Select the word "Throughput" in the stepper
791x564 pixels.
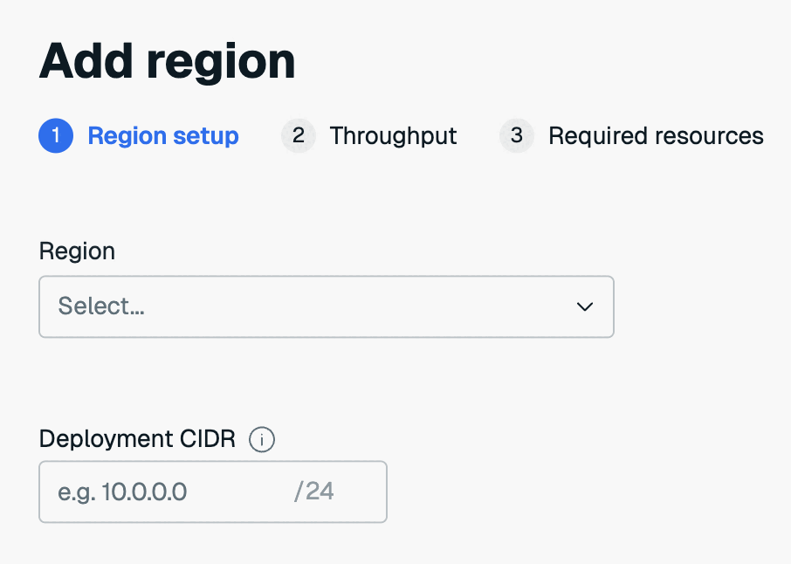[393, 136]
